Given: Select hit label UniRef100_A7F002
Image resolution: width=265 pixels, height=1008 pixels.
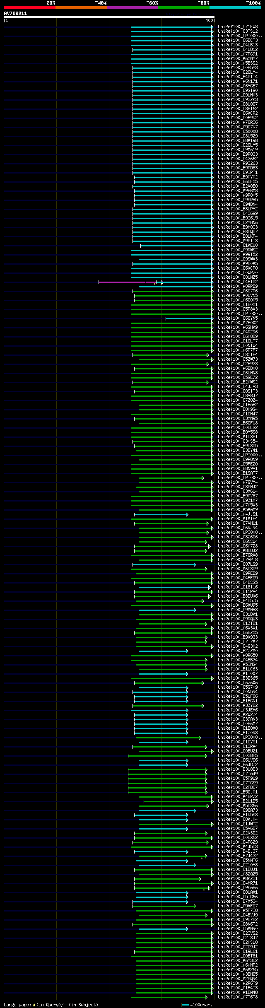Looking at the screenshot, I should pyautogui.click(x=238, y=323).
